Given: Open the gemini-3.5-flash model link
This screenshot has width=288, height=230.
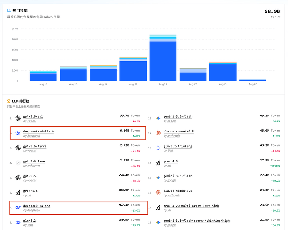Looking at the screenshot, I should click(x=178, y=176).
